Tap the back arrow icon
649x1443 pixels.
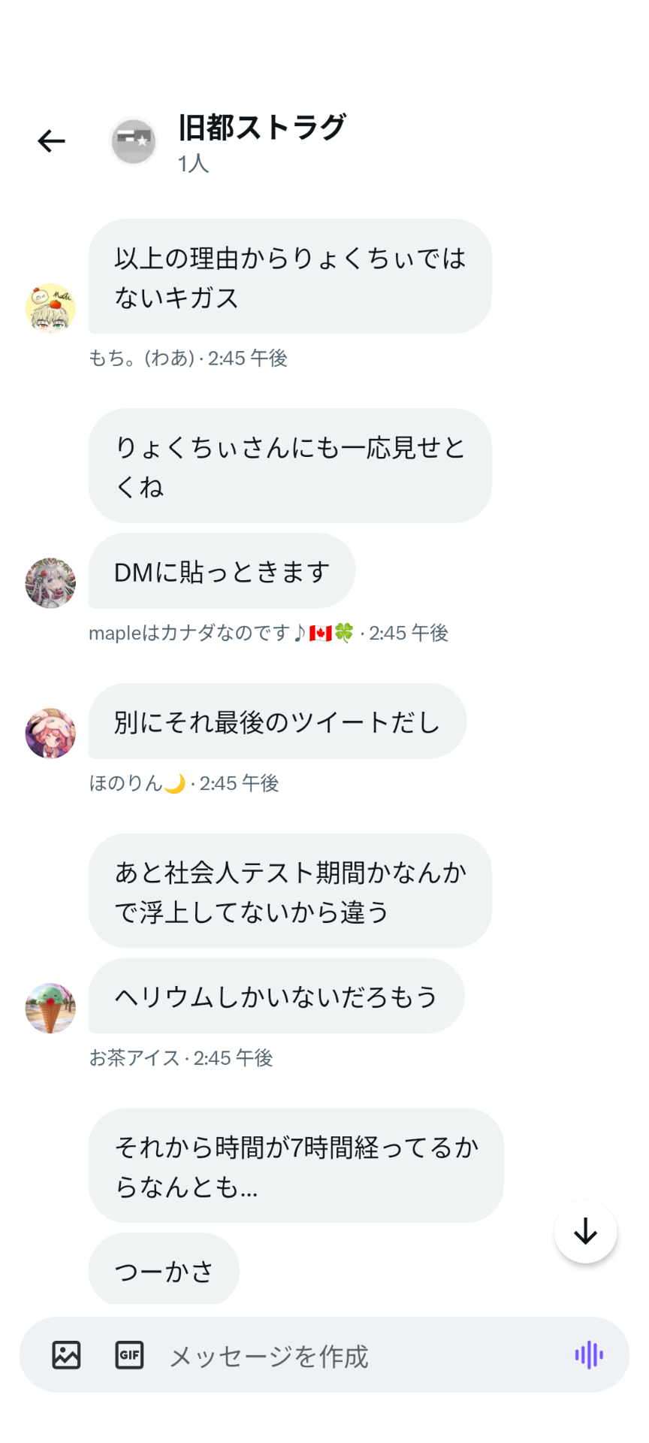pos(51,141)
